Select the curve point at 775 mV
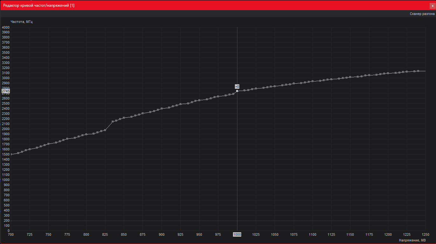The image size is (436, 244). tap(67, 139)
